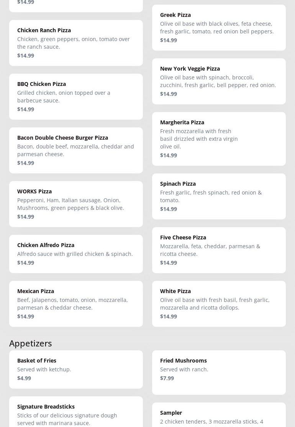The height and width of the screenshot is (427, 295).
Task: Select the Mexican Pizza item
Action: [76, 303]
